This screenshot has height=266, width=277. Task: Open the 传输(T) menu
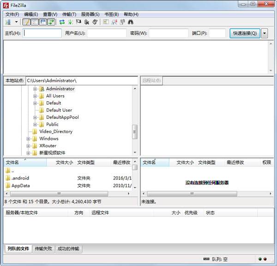pyautogui.click(x=69, y=14)
